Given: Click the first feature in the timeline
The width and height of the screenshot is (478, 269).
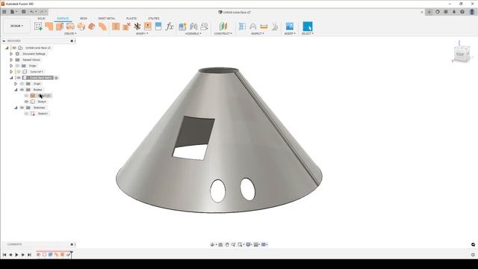Looking at the screenshot, I should pos(38,254).
